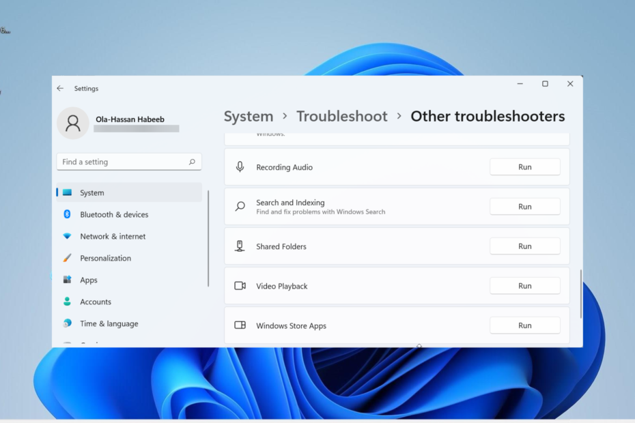Click the sidebar navigation scrollbar

208,238
